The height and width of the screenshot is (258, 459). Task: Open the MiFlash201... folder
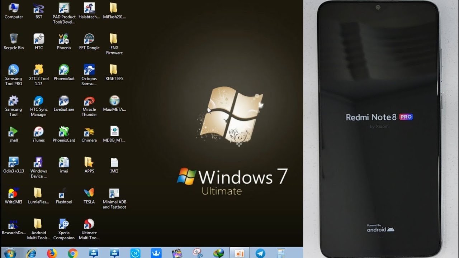[x=114, y=11]
